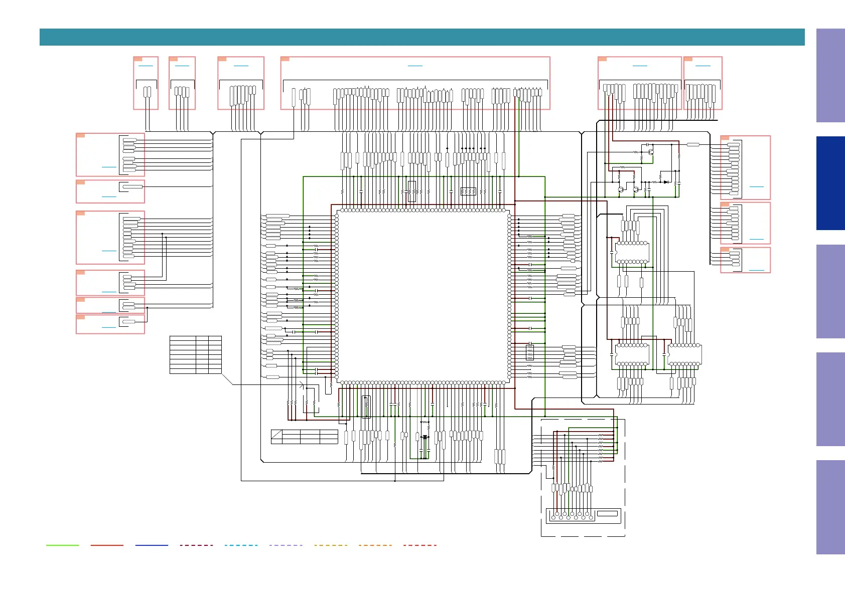845x597 pixels.
Task: Follow the link in the uppermost left-side connector box
Action: click(109, 167)
